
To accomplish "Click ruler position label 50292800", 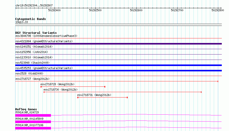I will (x=218, y=10).
